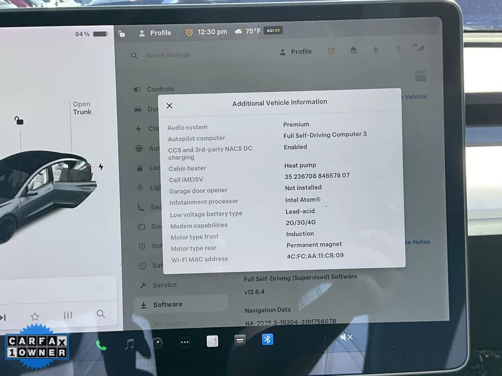
Task: Tap the notification bell icon in settings header
Action: [x=376, y=50]
